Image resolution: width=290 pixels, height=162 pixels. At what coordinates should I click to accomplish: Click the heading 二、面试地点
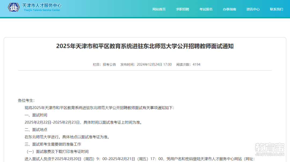tap(36, 130)
